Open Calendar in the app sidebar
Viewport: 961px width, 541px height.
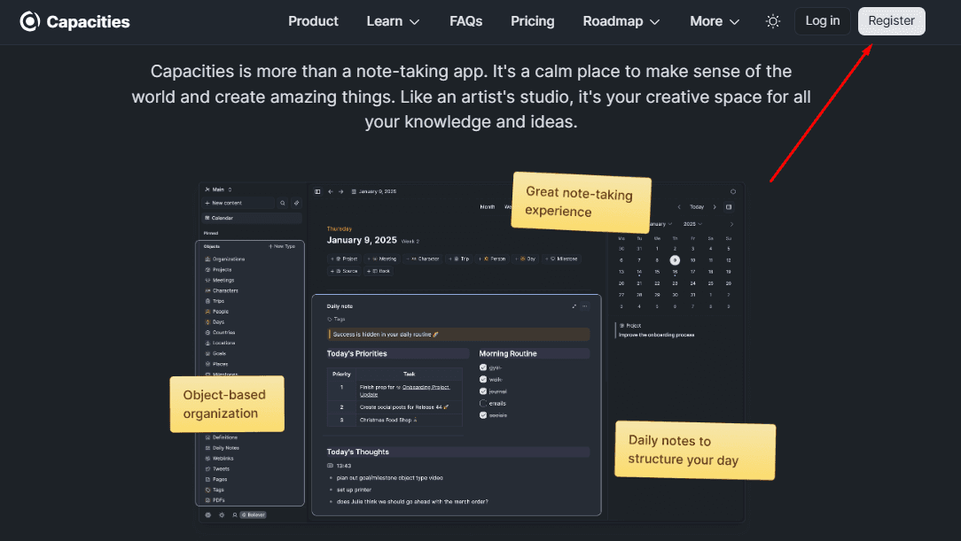point(251,218)
